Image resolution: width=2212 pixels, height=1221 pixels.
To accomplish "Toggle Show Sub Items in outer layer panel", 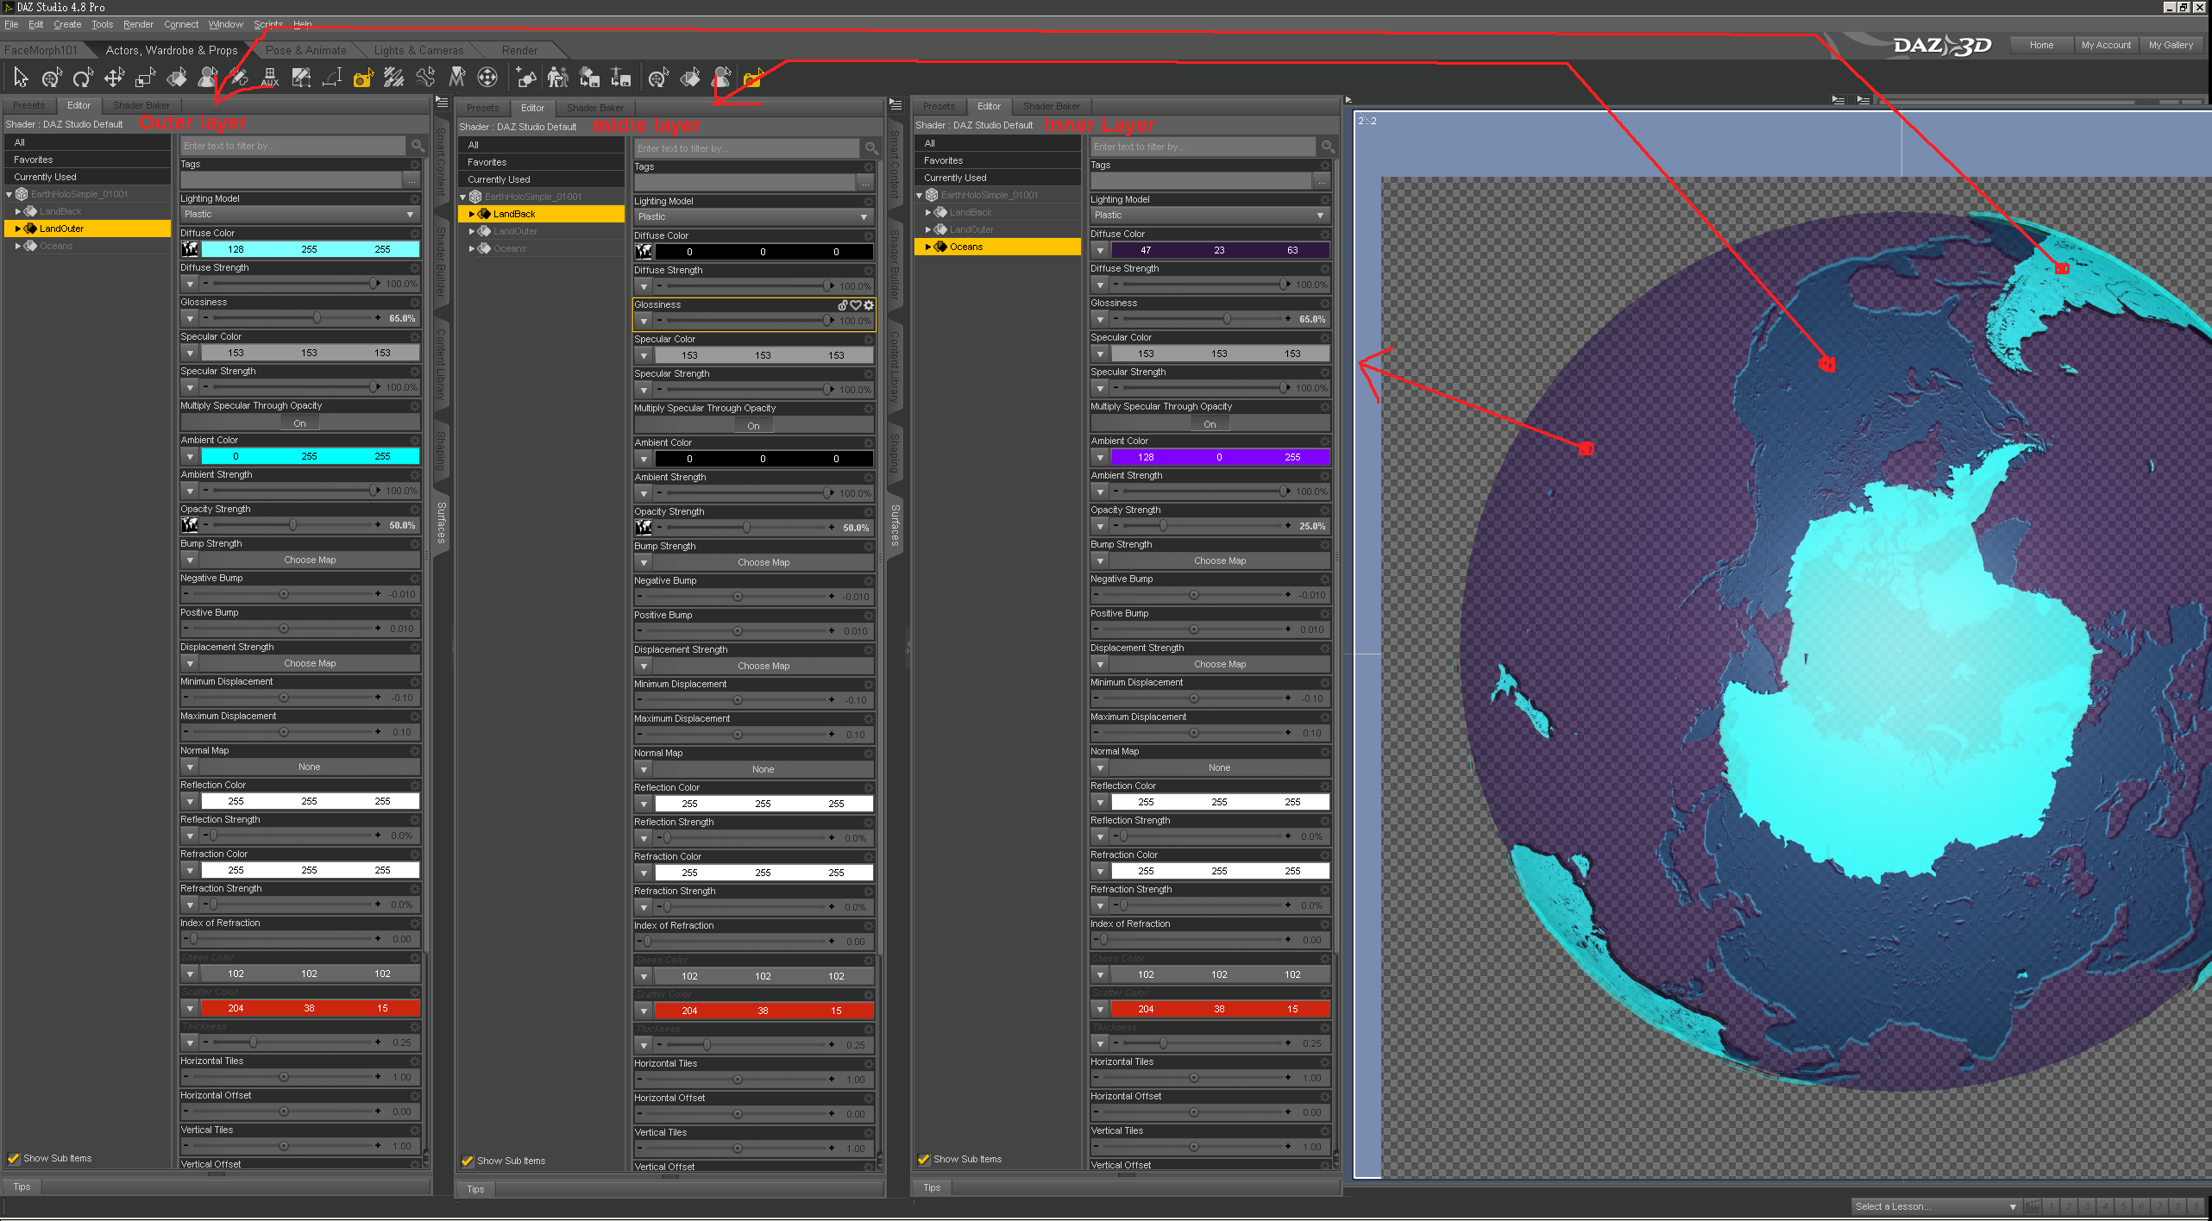I will point(13,1158).
